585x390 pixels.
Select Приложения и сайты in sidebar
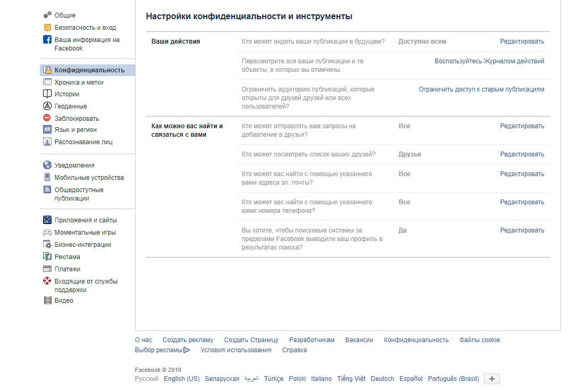pos(86,220)
